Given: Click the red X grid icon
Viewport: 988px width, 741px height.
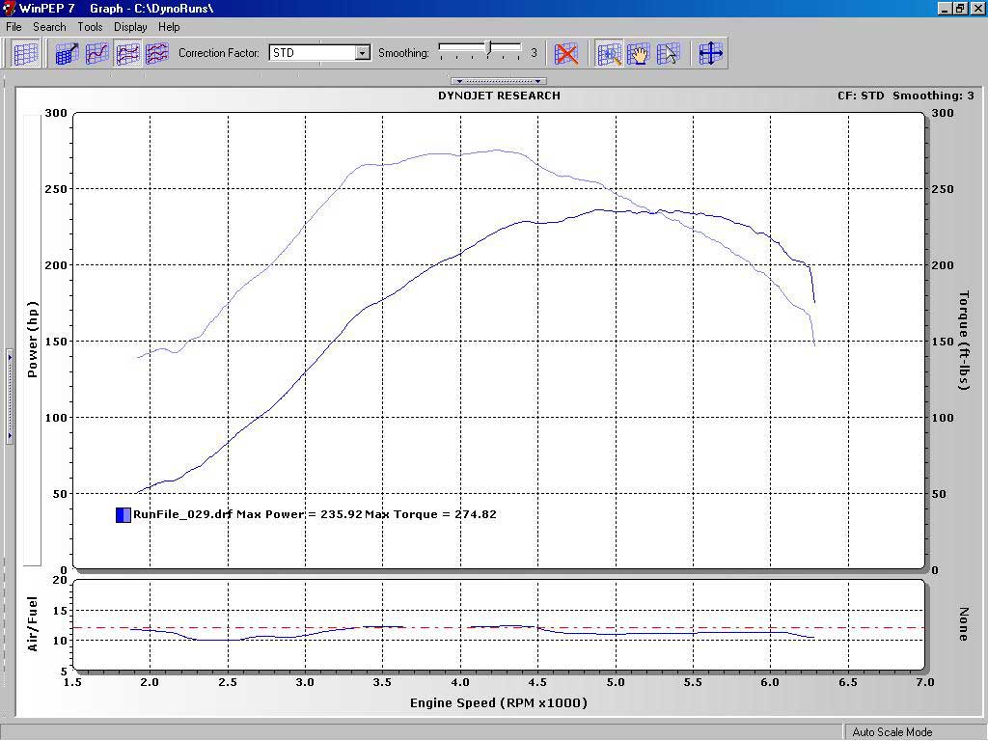Looking at the screenshot, I should [565, 54].
